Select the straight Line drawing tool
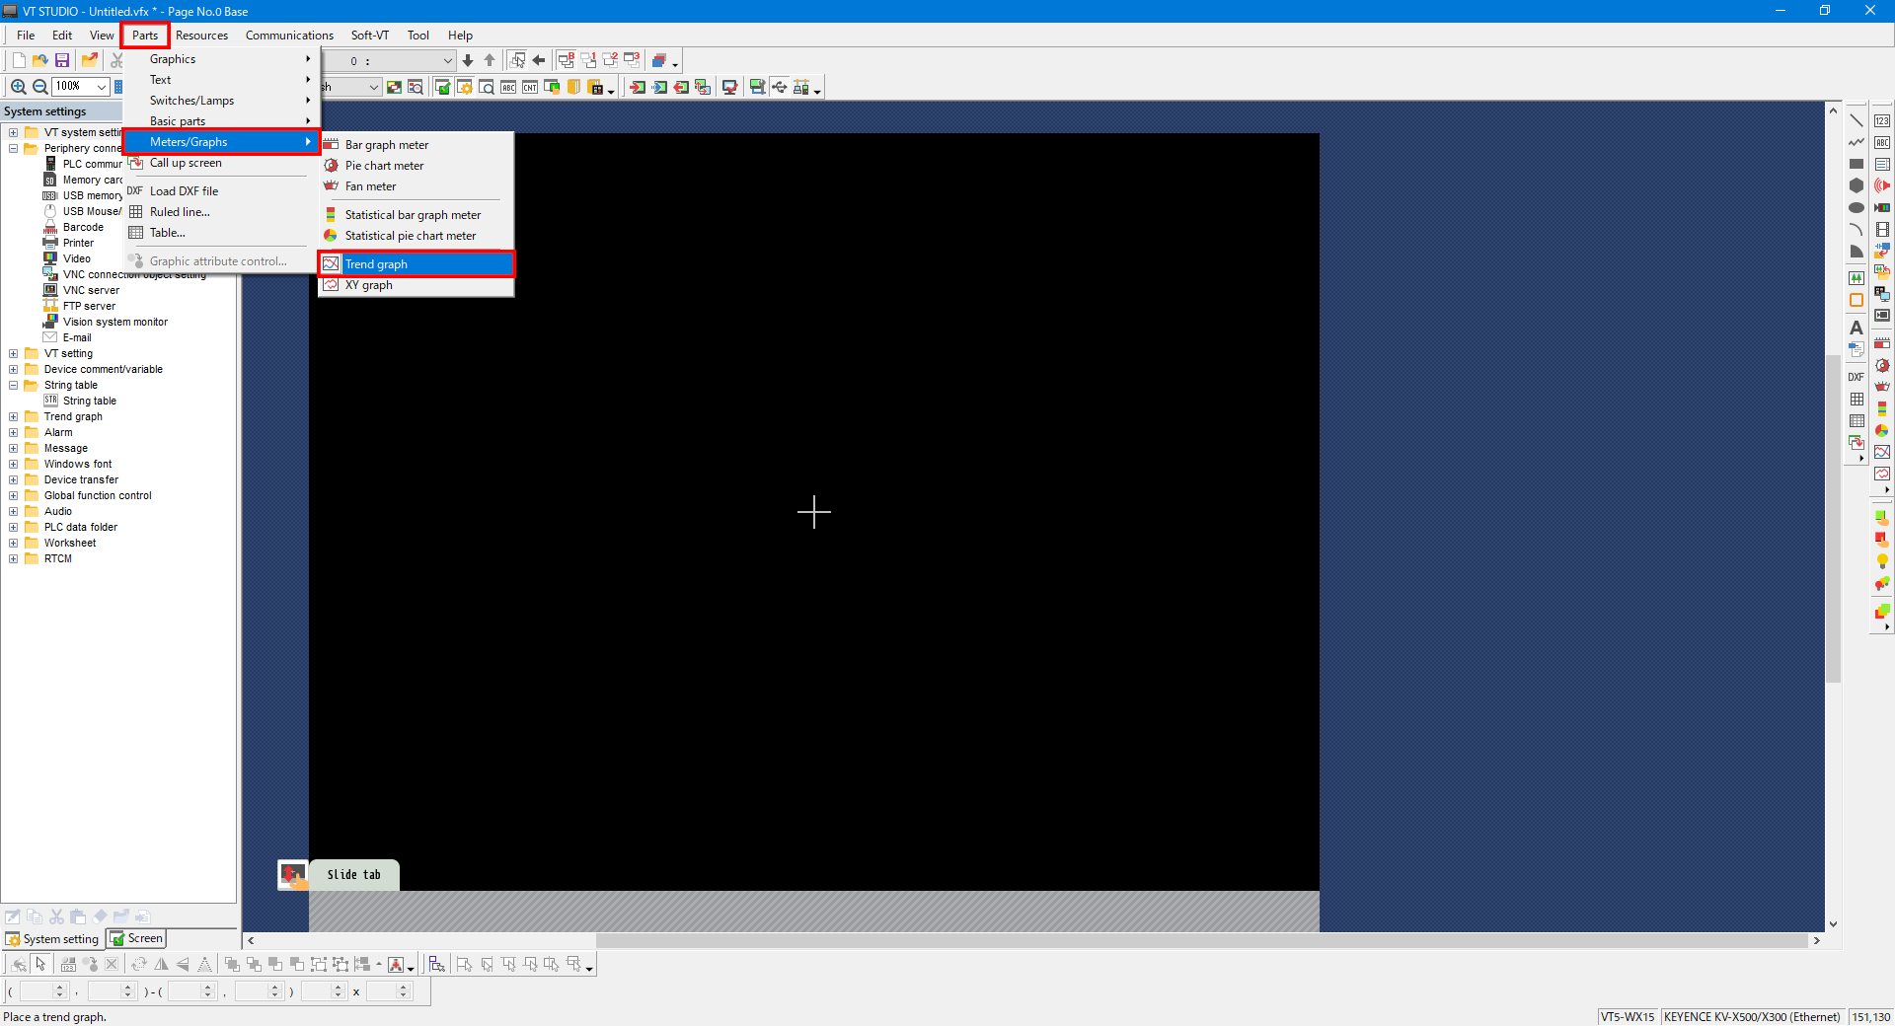This screenshot has width=1895, height=1026. coord(1856,120)
